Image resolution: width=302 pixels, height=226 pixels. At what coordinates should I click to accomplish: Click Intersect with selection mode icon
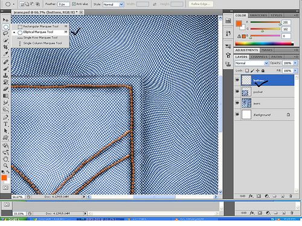(37, 4)
